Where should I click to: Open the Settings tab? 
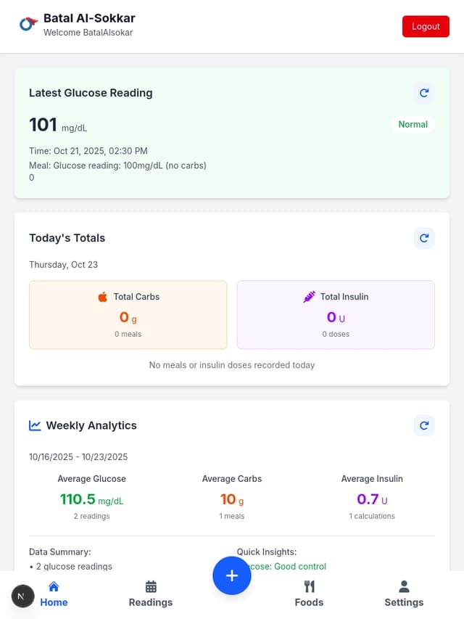coord(404,594)
